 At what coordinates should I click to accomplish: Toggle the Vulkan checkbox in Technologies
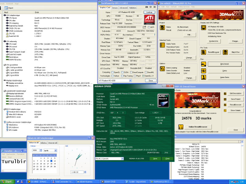(113, 75)
